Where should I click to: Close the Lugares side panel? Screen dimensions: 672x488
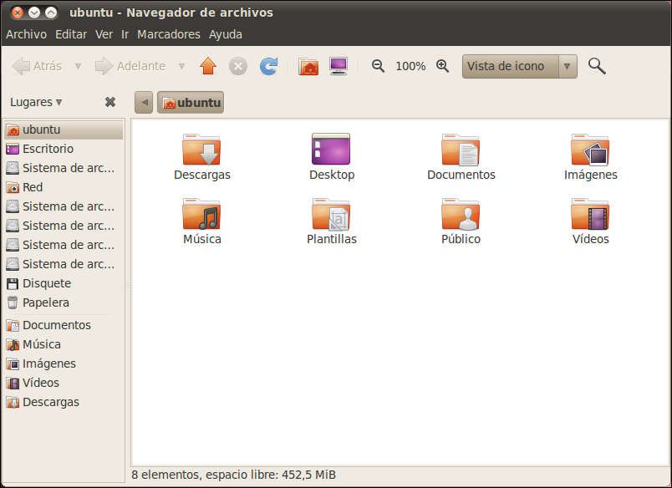tap(110, 102)
